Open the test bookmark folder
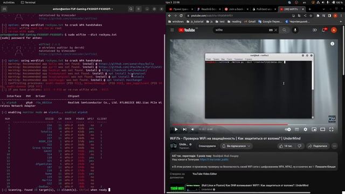The width and height of the screenshot is (345, 194). click(220, 22)
